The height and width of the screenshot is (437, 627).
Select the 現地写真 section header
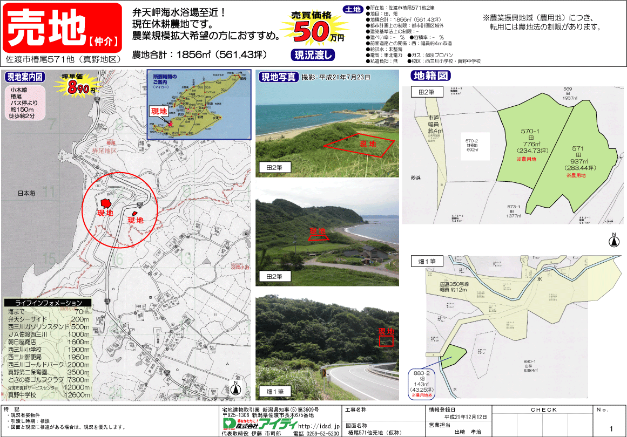coord(278,77)
